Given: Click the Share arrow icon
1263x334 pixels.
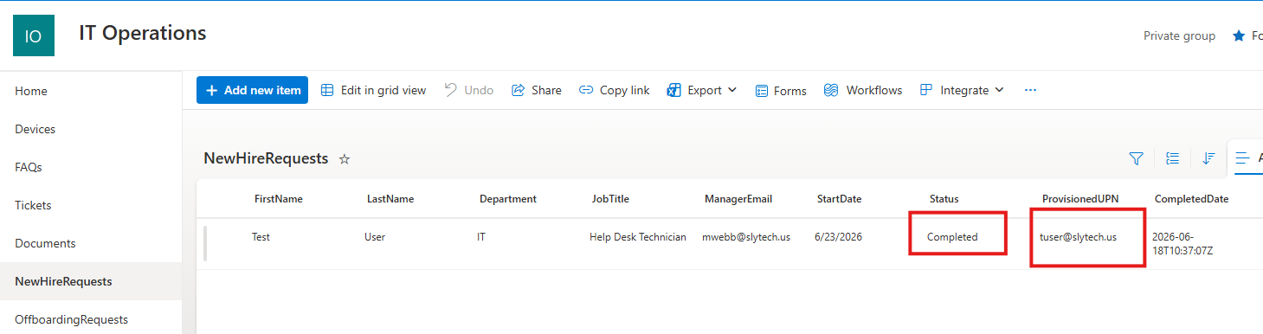Looking at the screenshot, I should [519, 90].
